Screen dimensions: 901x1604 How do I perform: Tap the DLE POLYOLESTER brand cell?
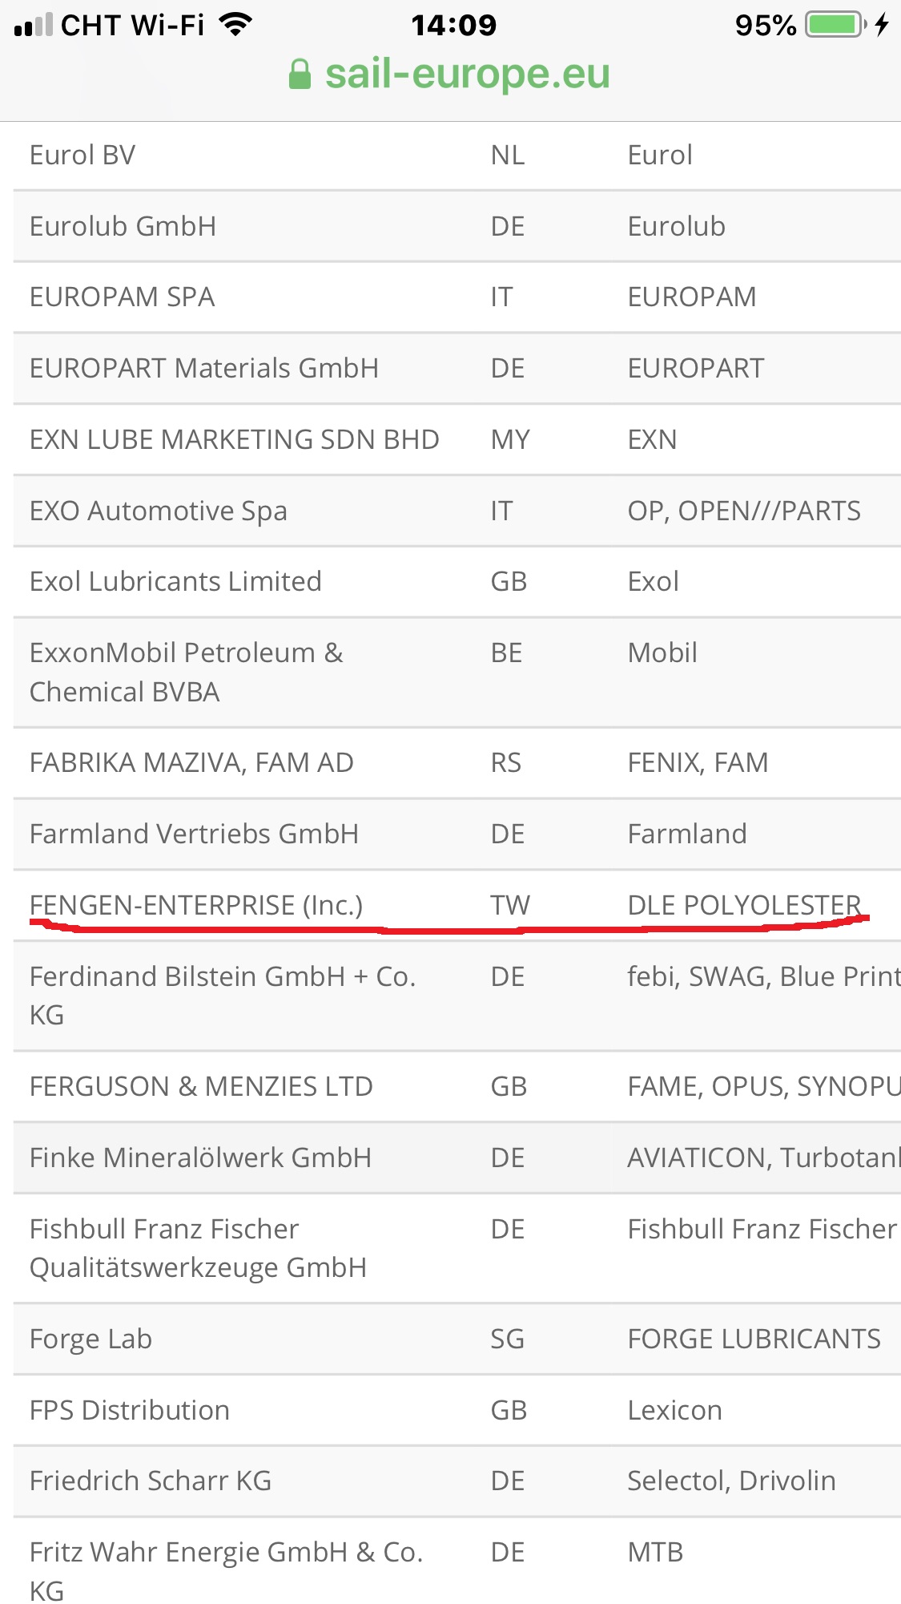(744, 906)
